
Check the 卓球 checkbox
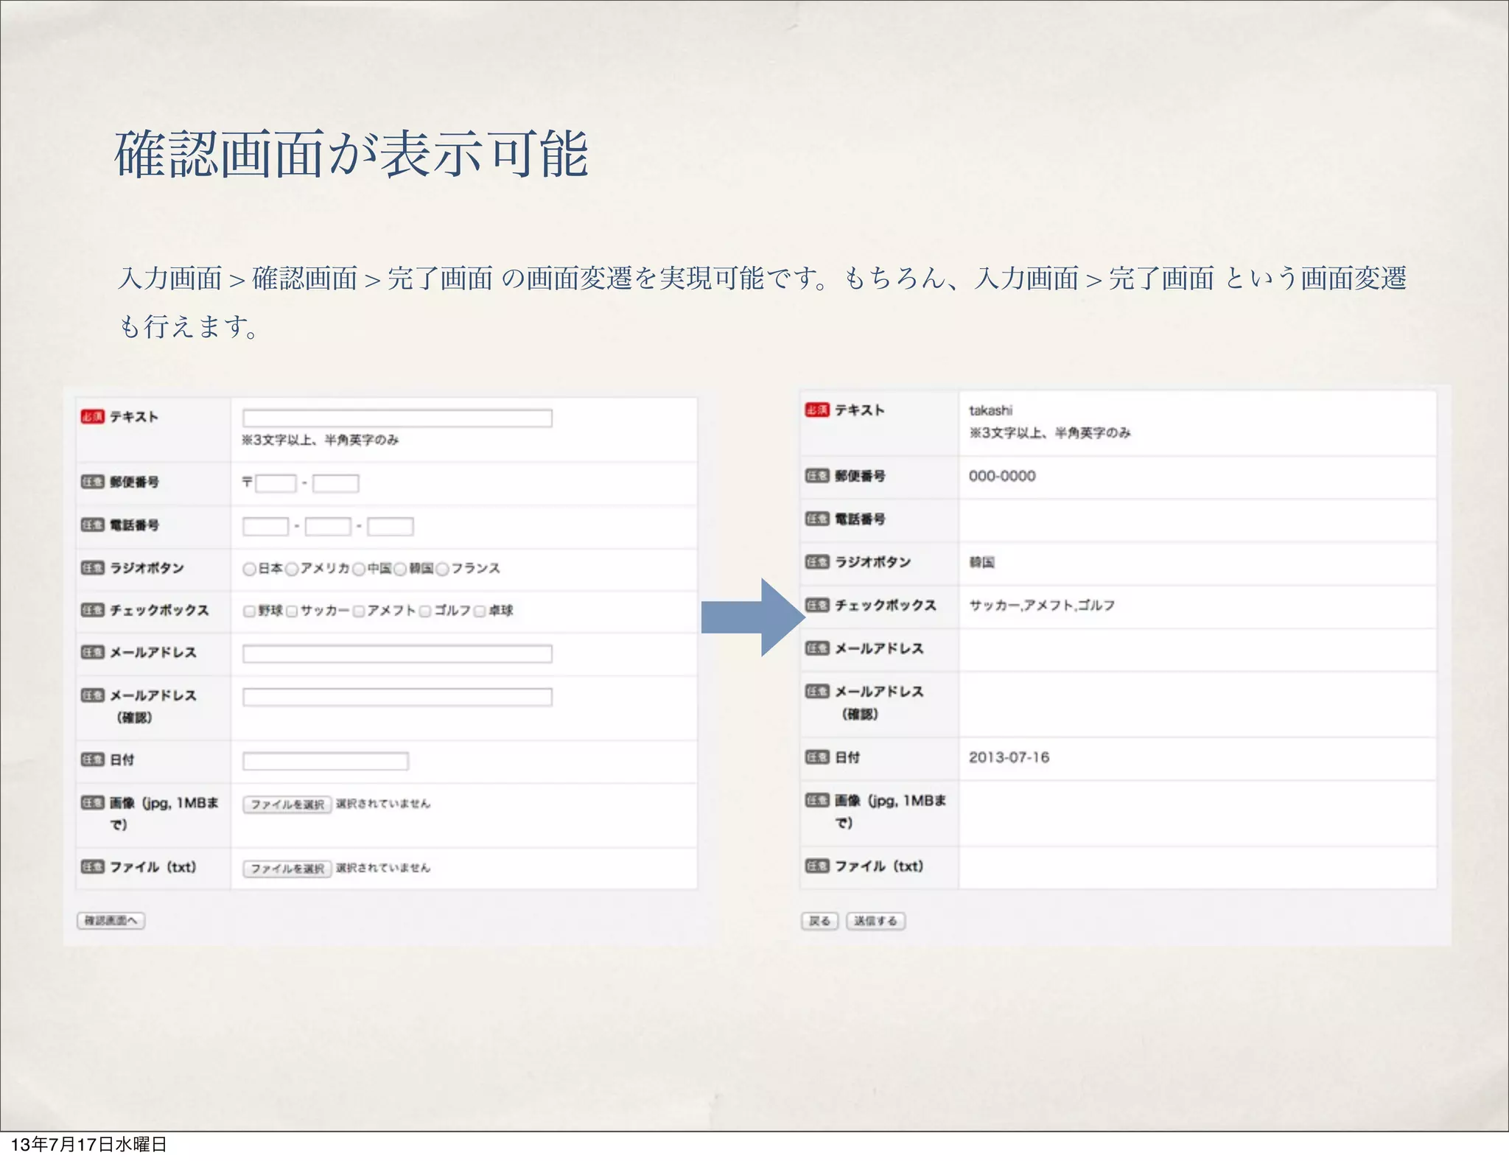click(x=480, y=611)
